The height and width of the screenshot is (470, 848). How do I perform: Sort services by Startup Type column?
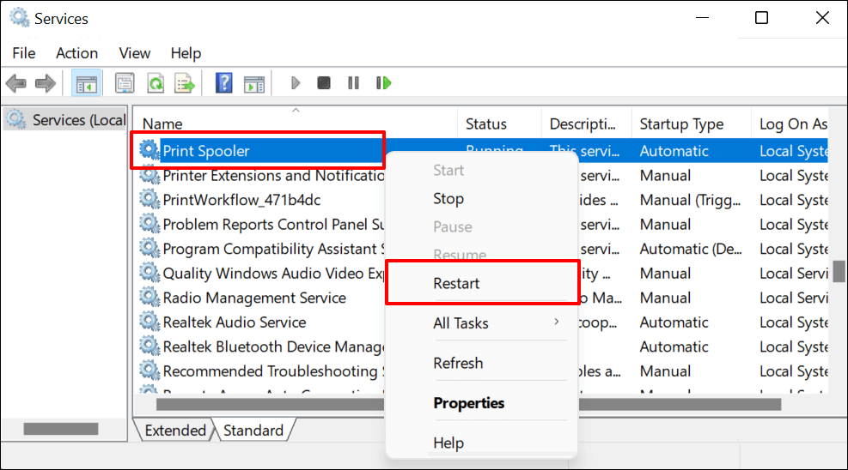681,124
